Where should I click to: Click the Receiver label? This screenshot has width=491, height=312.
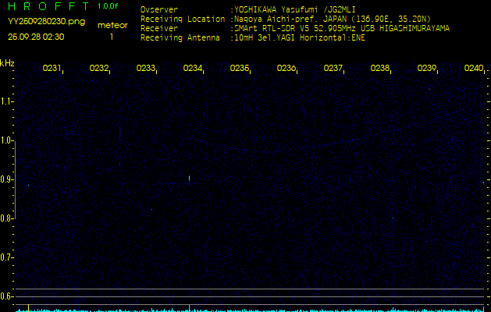(159, 29)
